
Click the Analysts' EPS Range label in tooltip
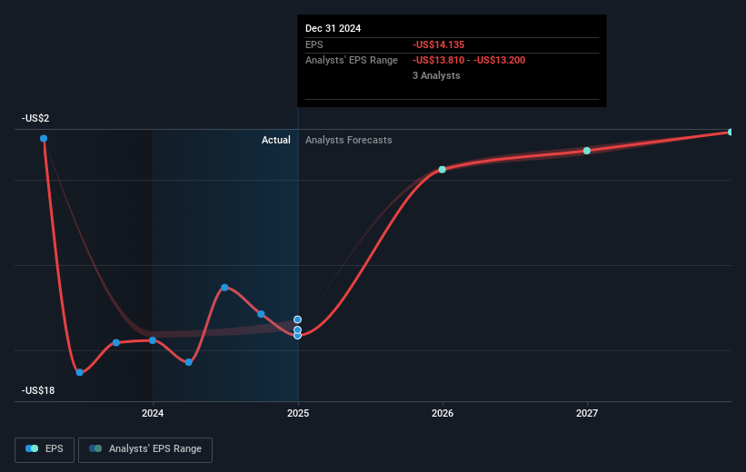tap(352, 61)
